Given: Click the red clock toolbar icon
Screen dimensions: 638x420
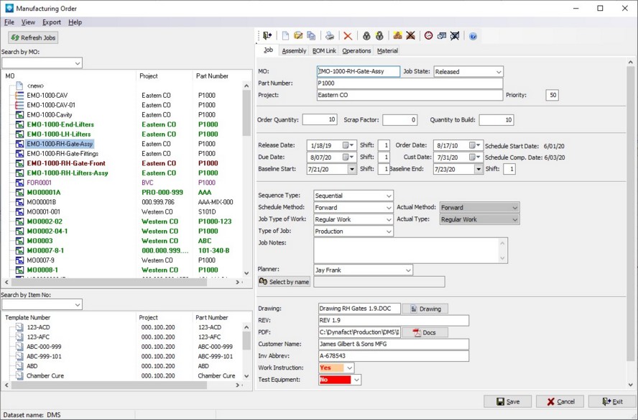Looking at the screenshot, I should (429, 35).
